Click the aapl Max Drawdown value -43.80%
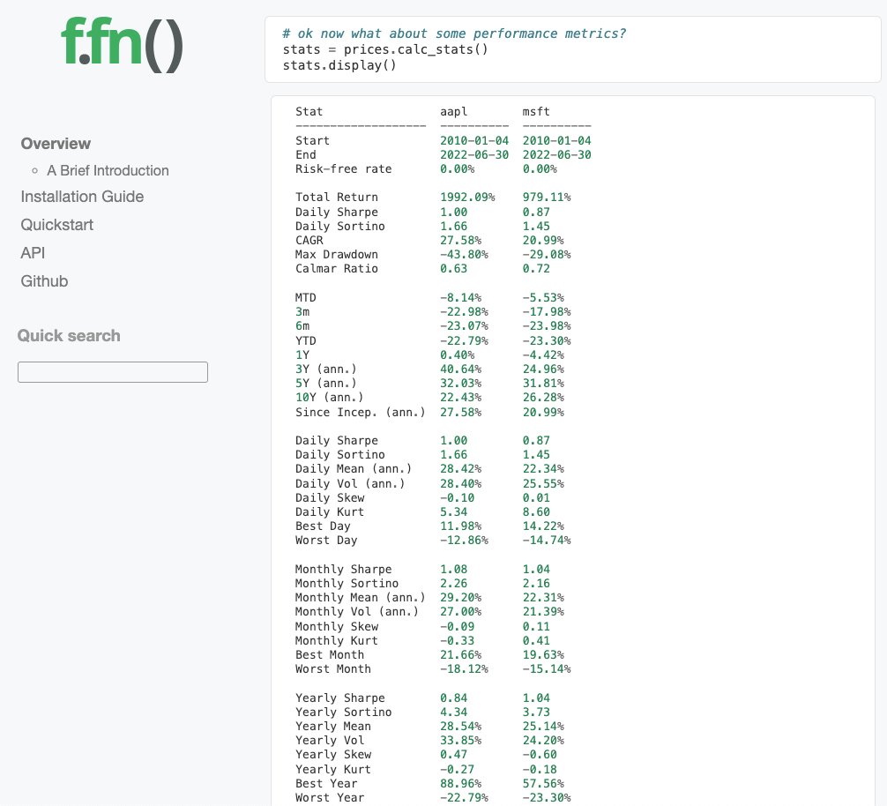This screenshot has width=887, height=806. coord(464,255)
